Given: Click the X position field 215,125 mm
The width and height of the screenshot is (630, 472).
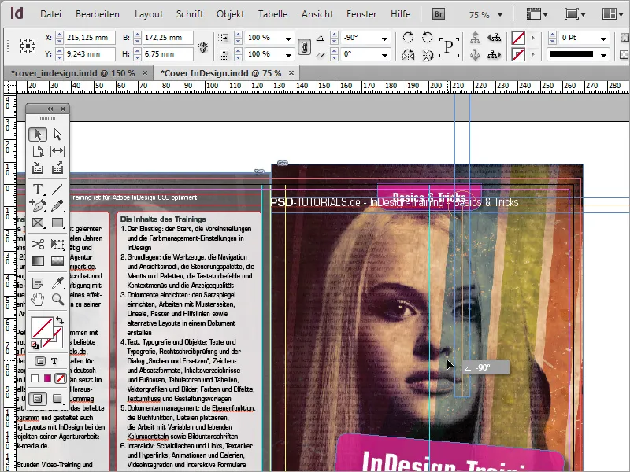Looking at the screenshot, I should 90,38.
